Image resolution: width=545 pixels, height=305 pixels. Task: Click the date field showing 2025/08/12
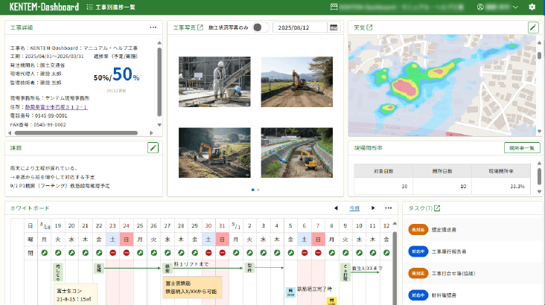click(x=299, y=28)
